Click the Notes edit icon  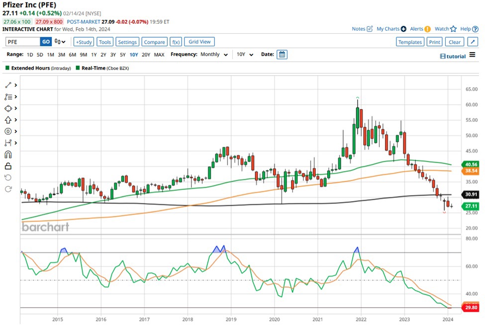point(370,29)
